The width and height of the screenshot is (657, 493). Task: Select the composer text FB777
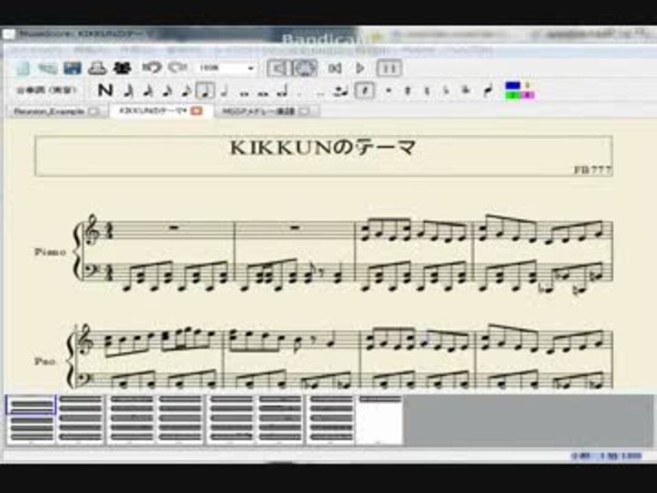coord(593,170)
